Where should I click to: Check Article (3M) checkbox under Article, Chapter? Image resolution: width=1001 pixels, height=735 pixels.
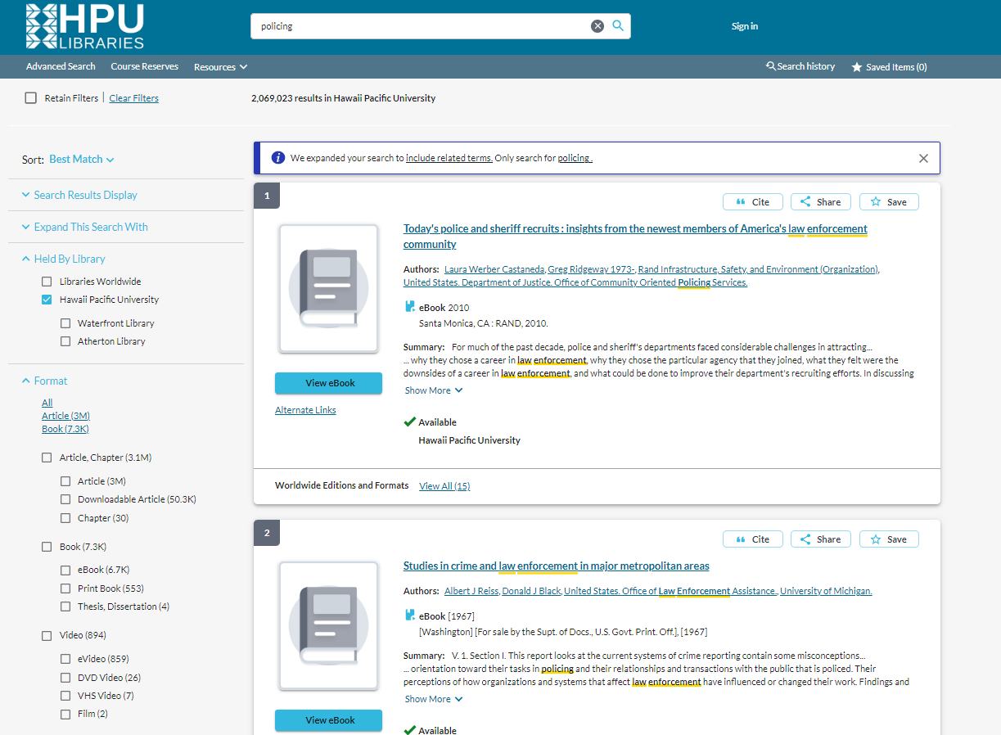click(x=65, y=481)
